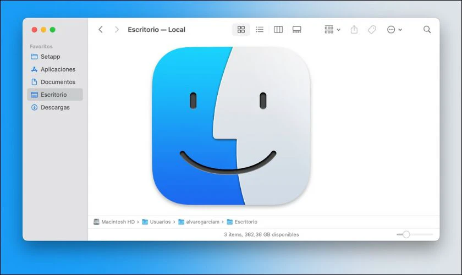
Task: Adjust the icon size slider
Action: point(406,234)
